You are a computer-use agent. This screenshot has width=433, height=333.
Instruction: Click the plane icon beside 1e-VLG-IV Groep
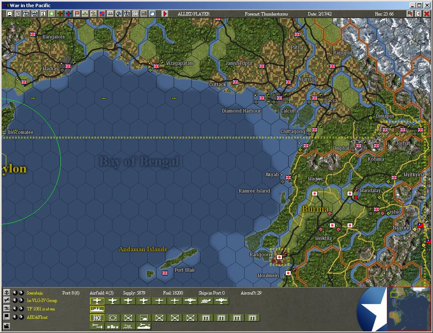click(x=7, y=300)
